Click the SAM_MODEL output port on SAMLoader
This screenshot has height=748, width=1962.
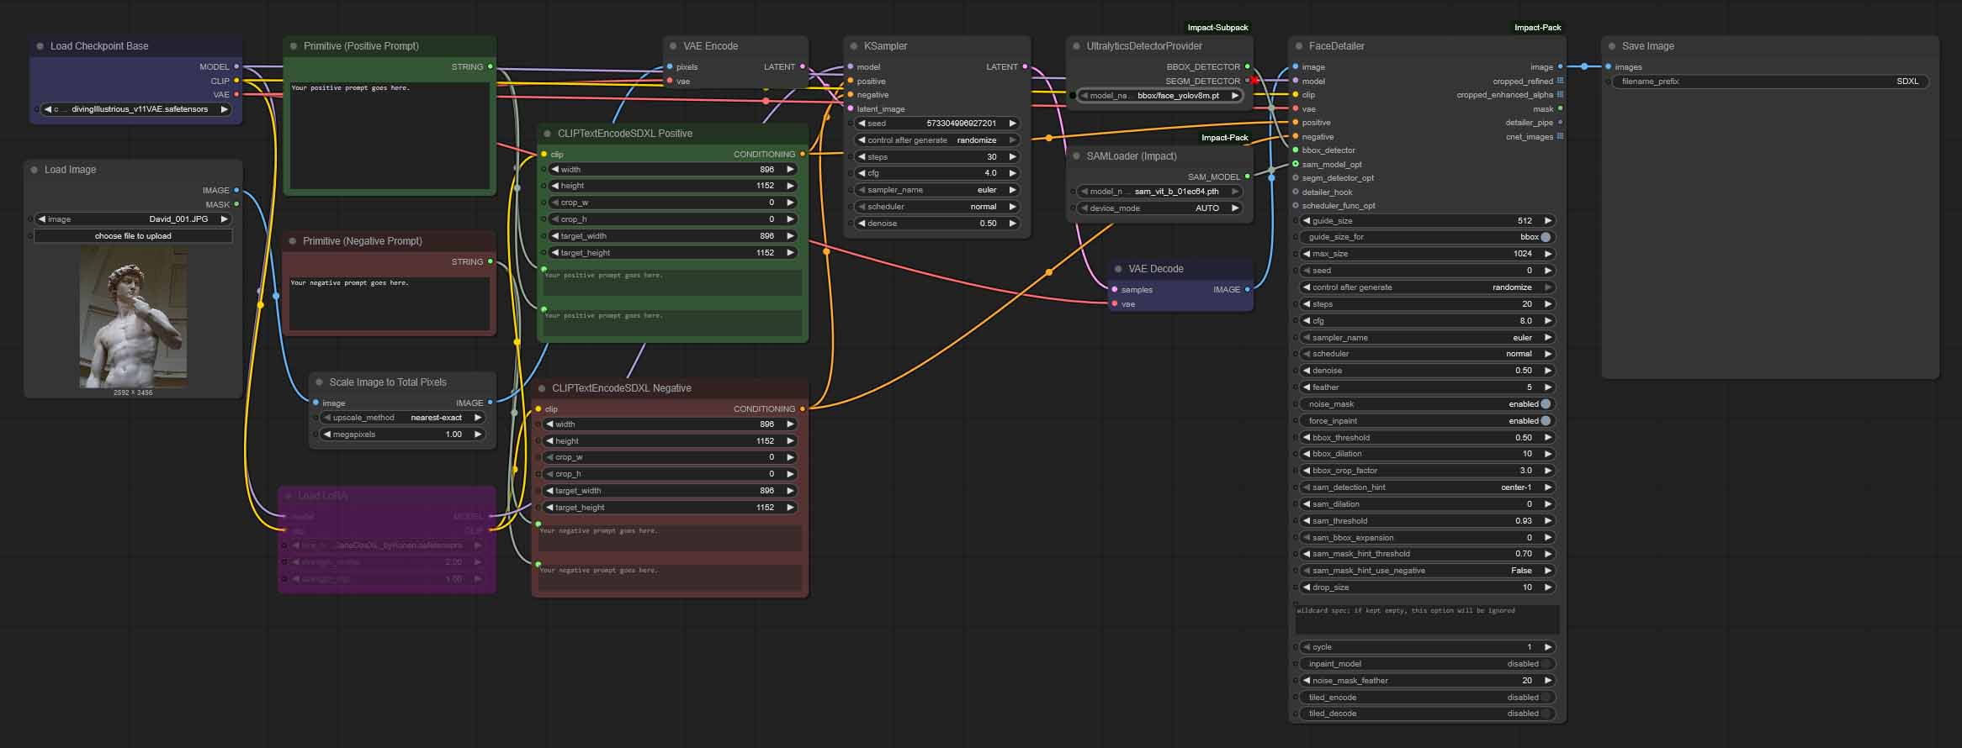(x=1247, y=176)
